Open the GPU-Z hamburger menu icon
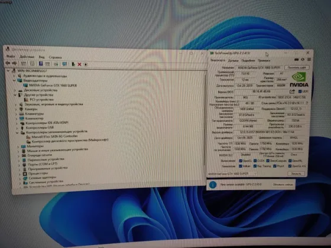 (309, 60)
